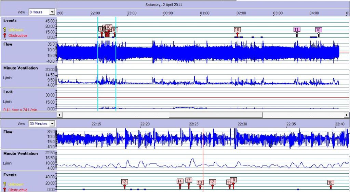Open the 8 Hours view dropdown
Viewport: 350px width, 192px height.
pos(42,12)
